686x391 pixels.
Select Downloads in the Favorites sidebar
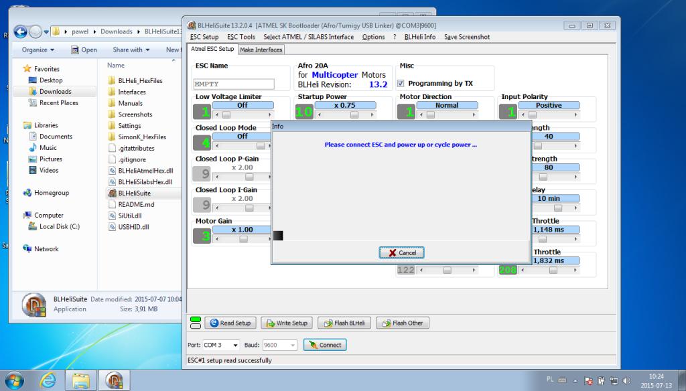[x=55, y=92]
